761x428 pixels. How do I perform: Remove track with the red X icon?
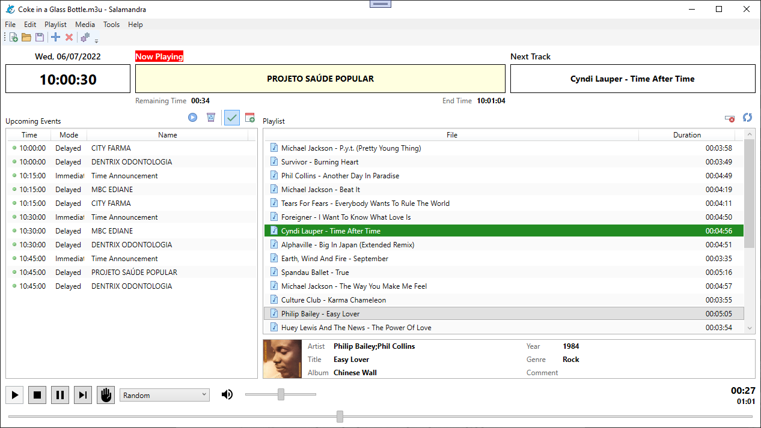(x=69, y=37)
